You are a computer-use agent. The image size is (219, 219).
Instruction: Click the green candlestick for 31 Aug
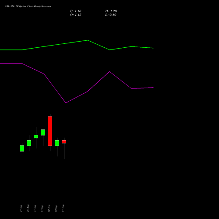(36, 137)
